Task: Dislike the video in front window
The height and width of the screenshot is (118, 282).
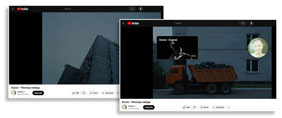Action: click(x=194, y=107)
